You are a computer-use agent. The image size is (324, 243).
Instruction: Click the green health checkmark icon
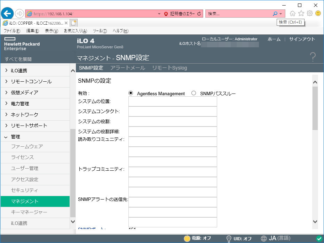pyautogui.click(x=319, y=239)
